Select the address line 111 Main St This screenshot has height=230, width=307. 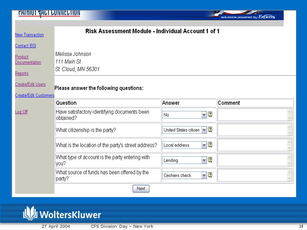click(68, 62)
